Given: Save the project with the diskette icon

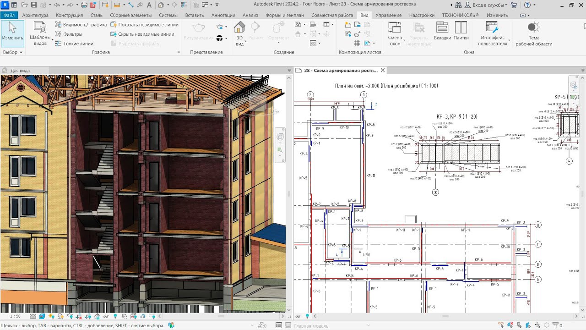Looking at the screenshot, I should pyautogui.click(x=34, y=5).
